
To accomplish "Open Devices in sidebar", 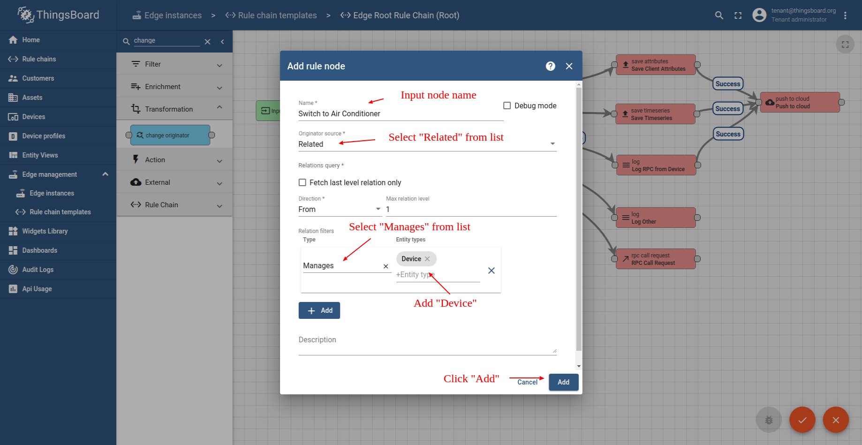I will tap(58, 117).
